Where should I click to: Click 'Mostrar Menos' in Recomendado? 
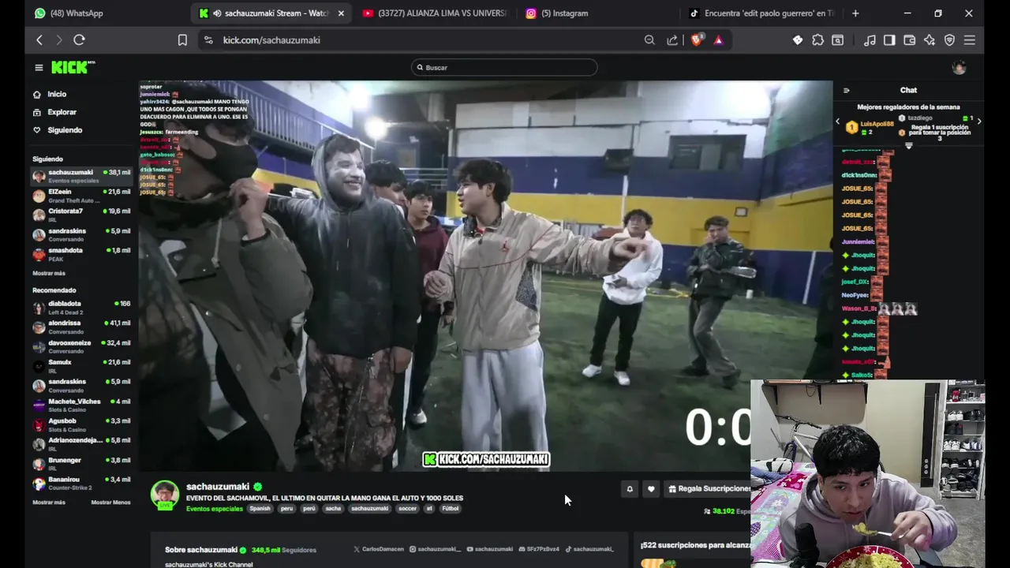point(110,503)
